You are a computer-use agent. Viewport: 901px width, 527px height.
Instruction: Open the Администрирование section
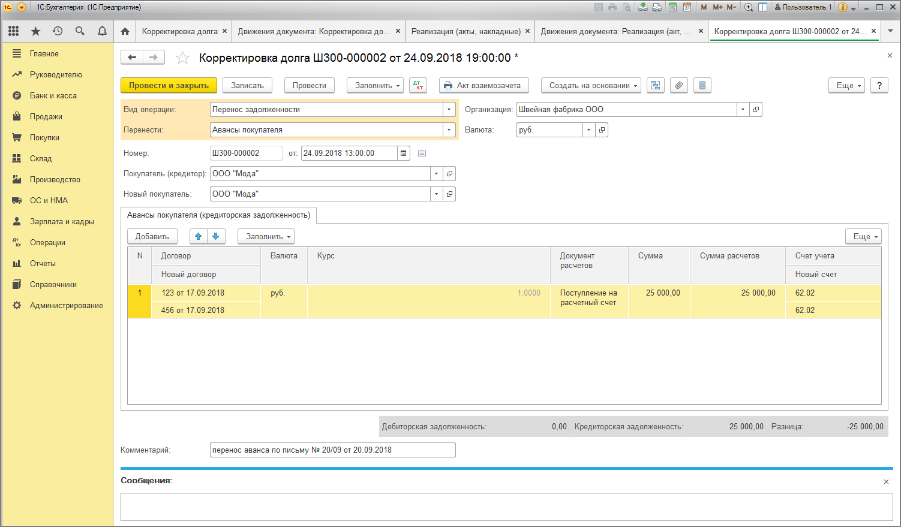click(x=67, y=305)
